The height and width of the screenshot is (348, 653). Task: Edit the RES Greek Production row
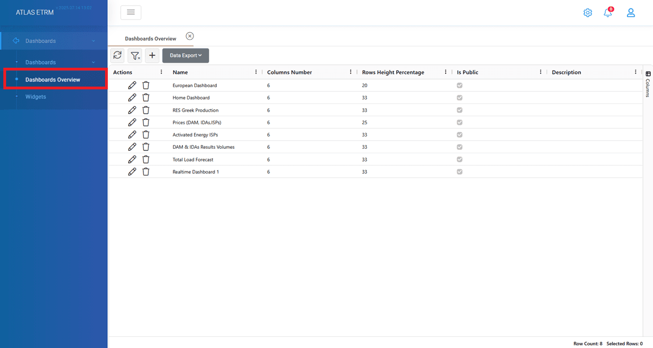132,110
